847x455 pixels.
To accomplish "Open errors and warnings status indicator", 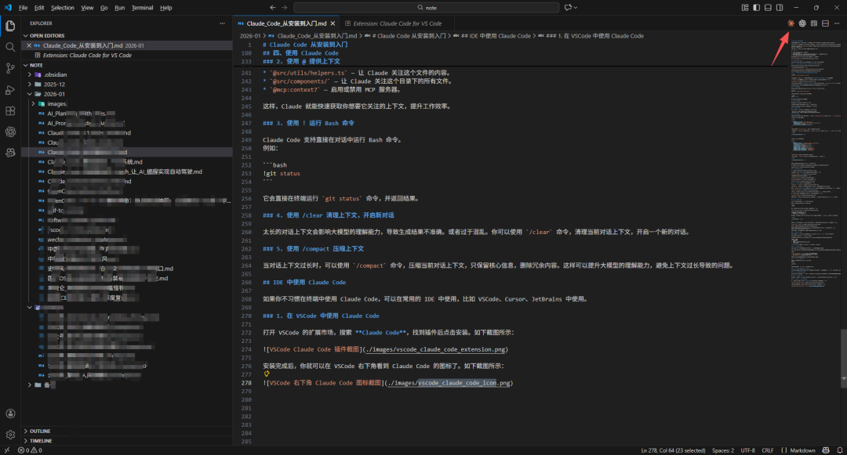I will (30, 450).
